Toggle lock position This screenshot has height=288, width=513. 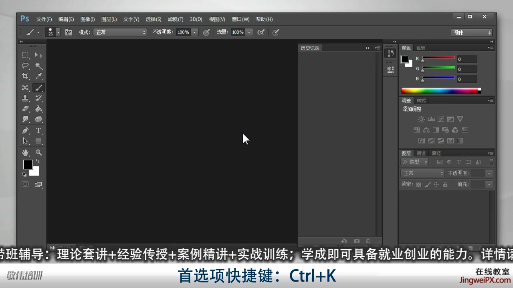pyautogui.click(x=436, y=184)
